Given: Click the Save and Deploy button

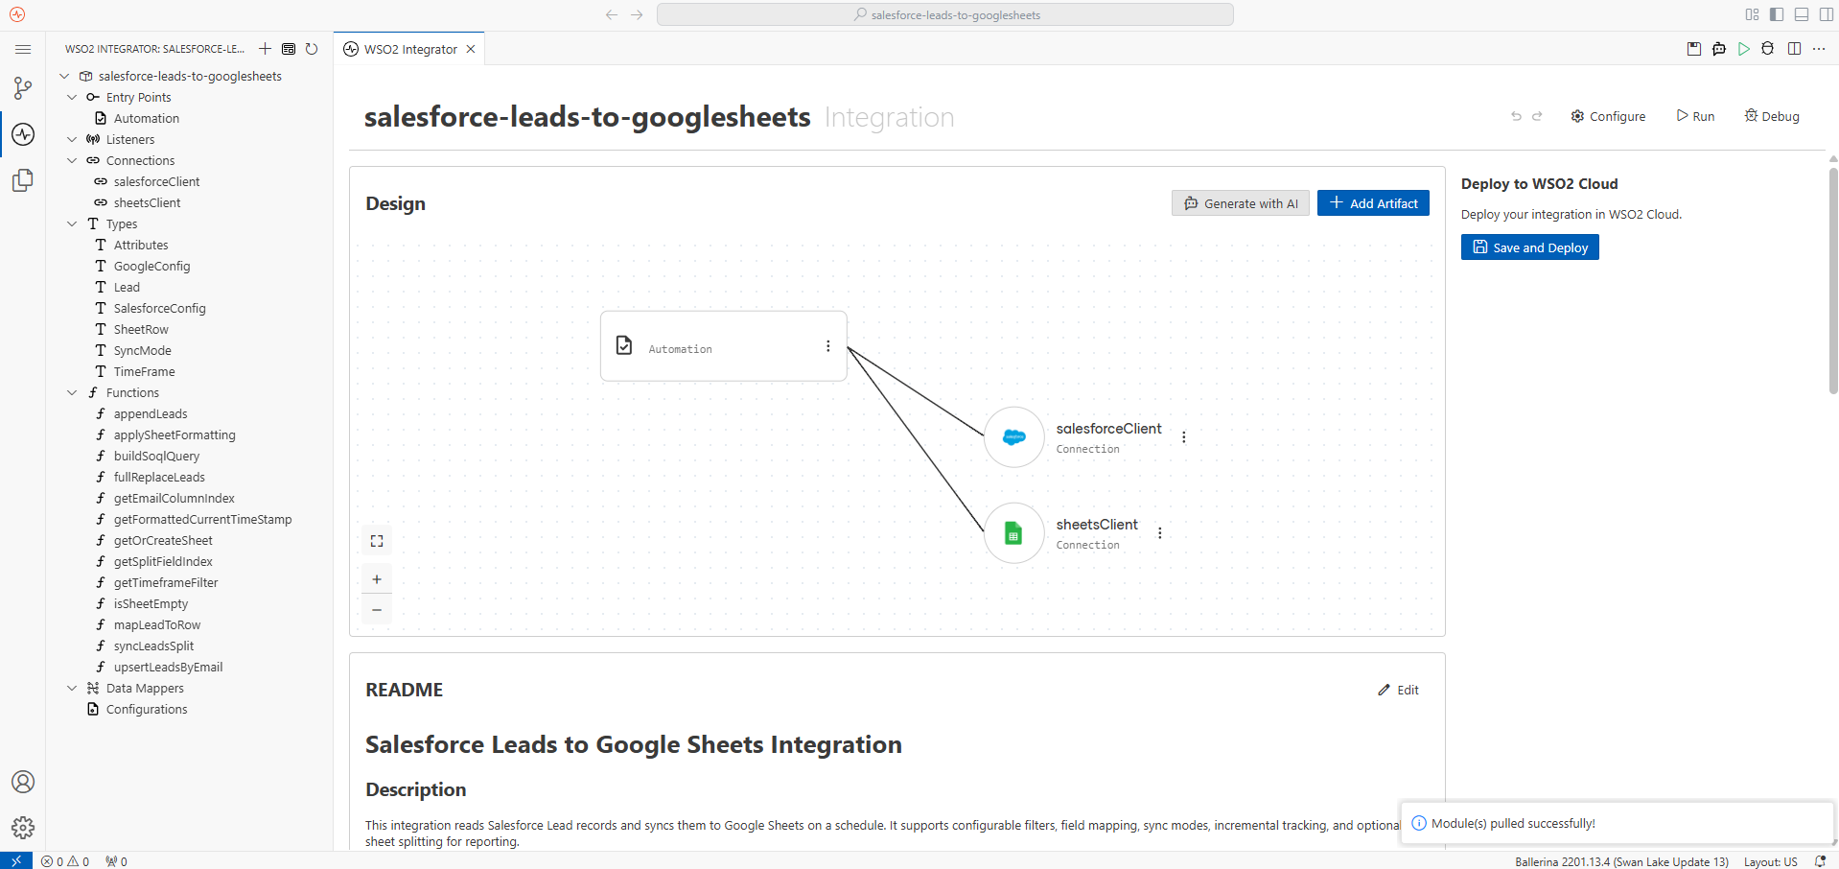Looking at the screenshot, I should click(x=1530, y=247).
